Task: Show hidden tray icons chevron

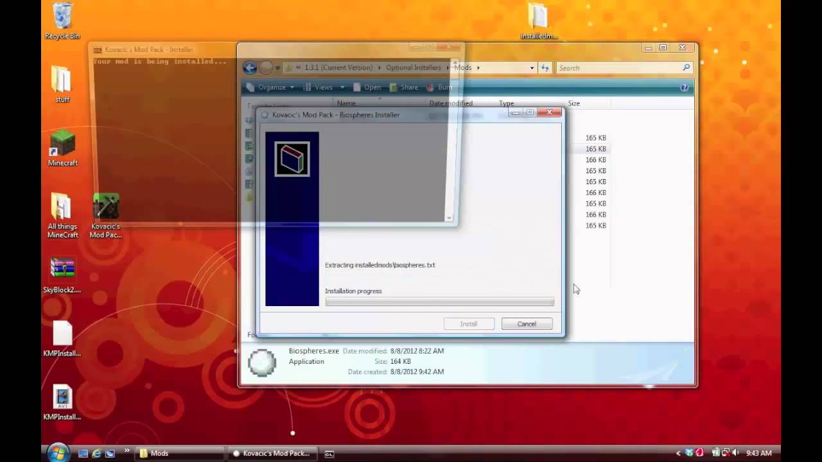Action: tap(678, 453)
